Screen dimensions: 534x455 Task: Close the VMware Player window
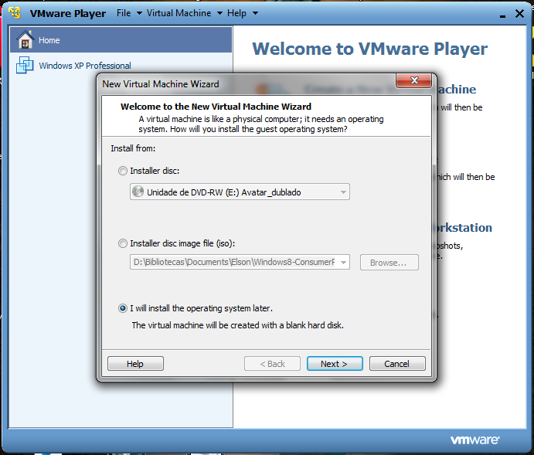point(519,14)
